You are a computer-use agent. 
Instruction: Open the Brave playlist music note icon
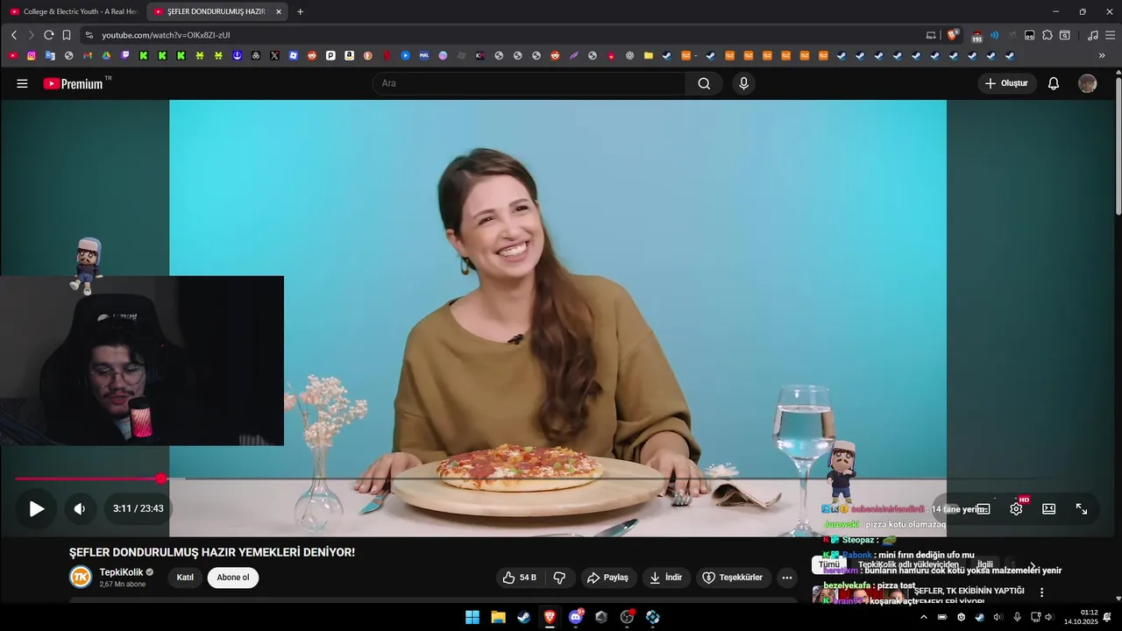(1092, 35)
